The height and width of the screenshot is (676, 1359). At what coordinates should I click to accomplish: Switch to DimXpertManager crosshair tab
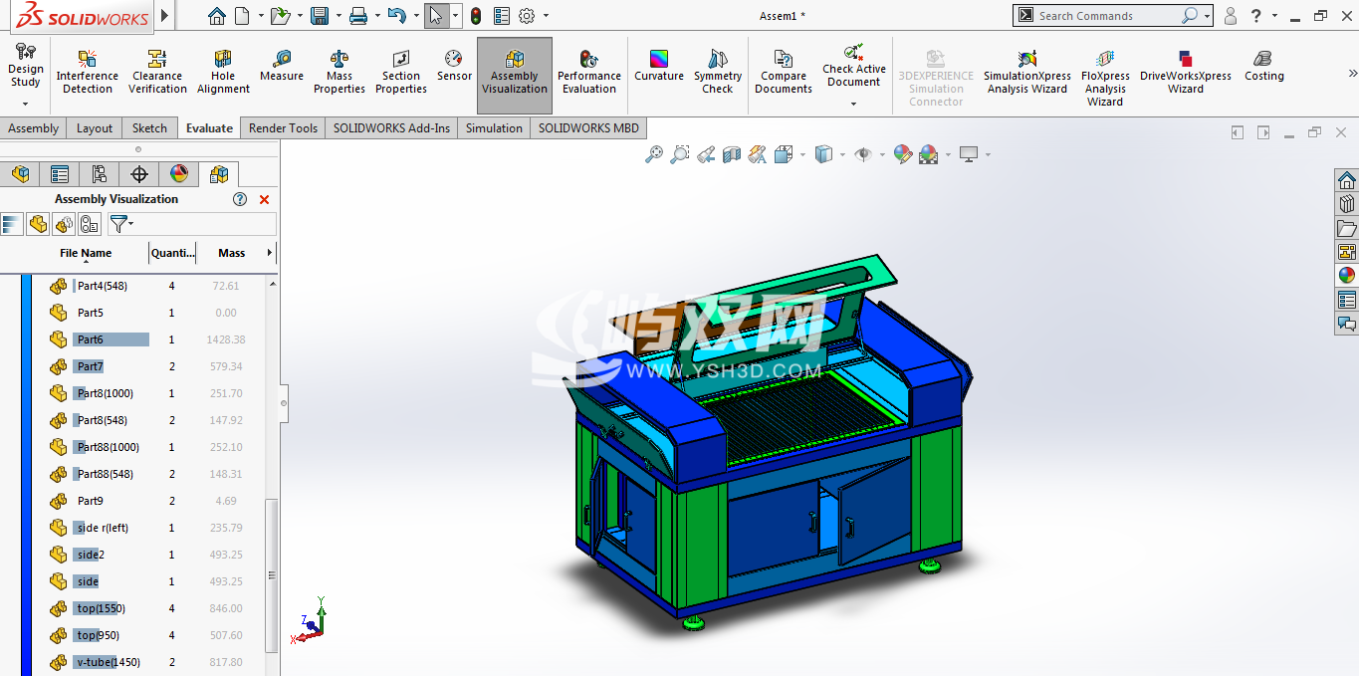point(139,174)
